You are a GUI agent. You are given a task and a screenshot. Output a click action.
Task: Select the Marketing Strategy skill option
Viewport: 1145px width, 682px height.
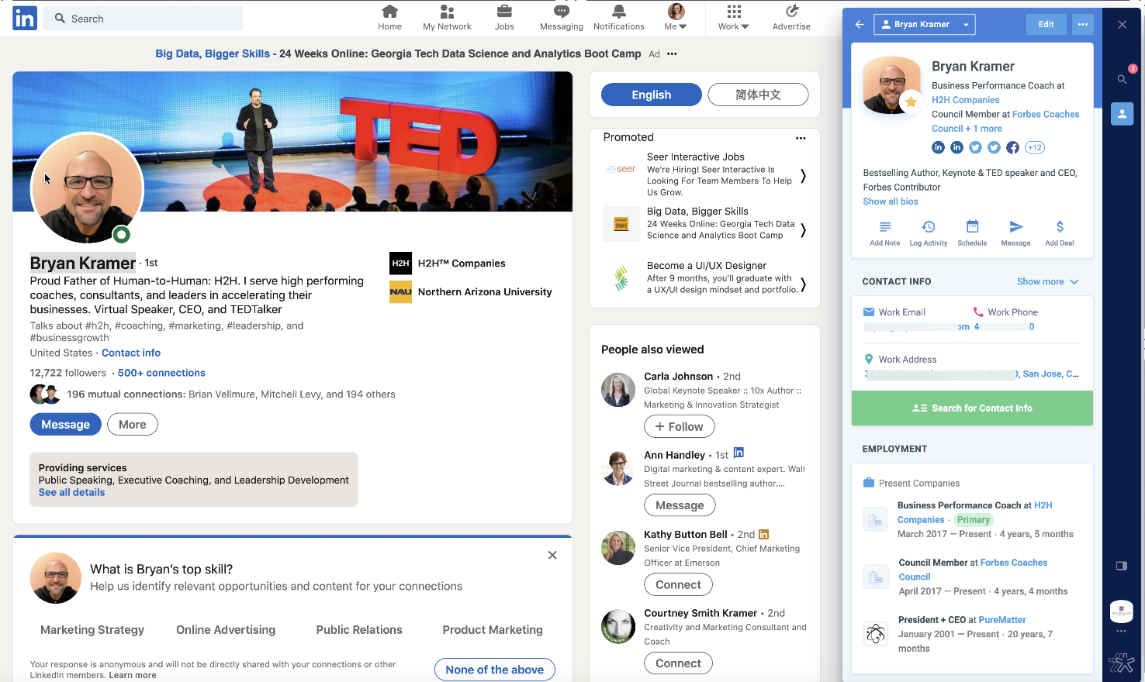tap(92, 630)
